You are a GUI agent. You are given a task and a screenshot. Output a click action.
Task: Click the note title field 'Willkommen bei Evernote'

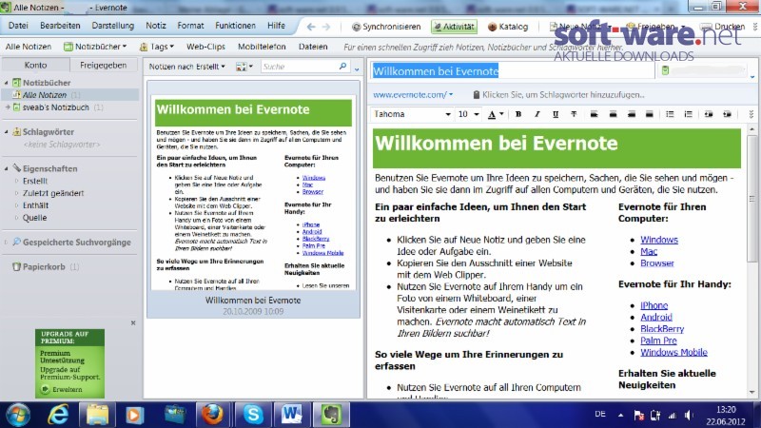point(513,71)
